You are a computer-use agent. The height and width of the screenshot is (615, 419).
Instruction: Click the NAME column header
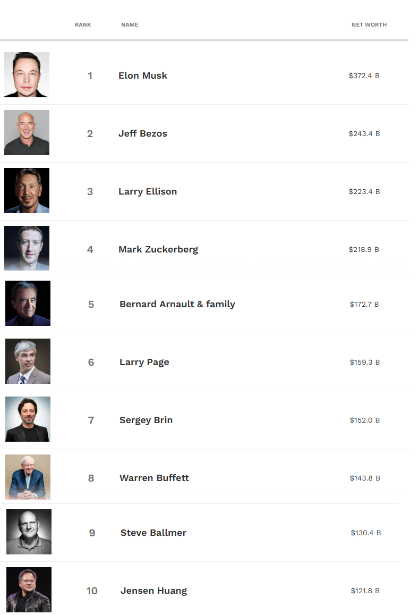click(x=130, y=25)
